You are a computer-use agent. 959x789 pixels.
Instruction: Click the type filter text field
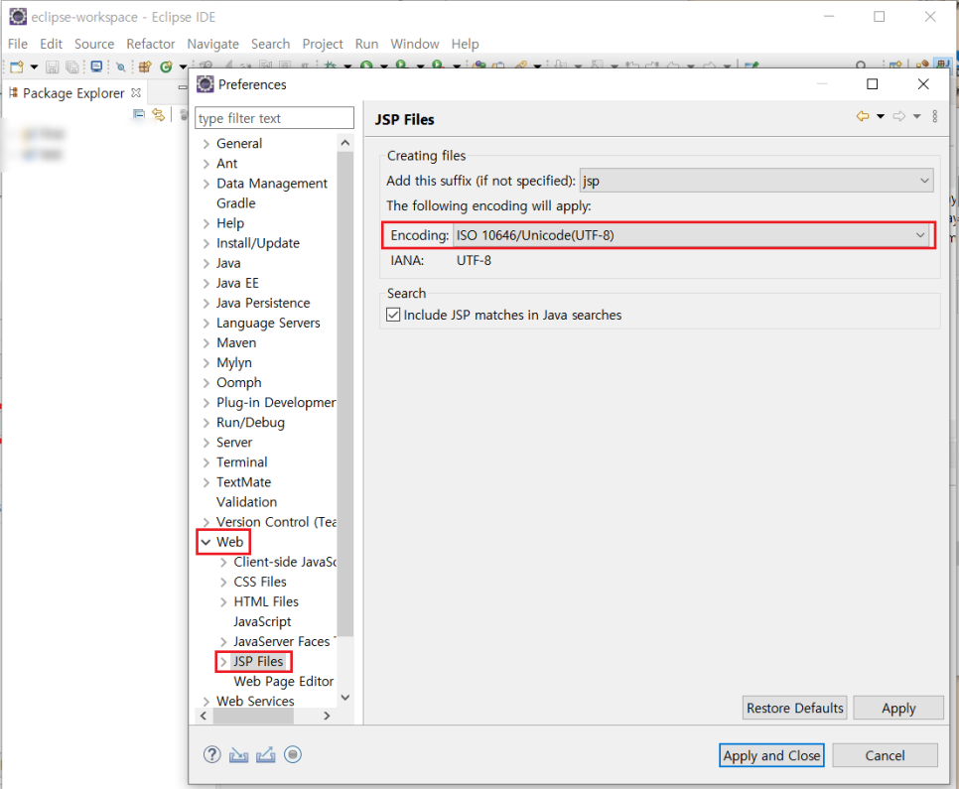[x=274, y=118]
